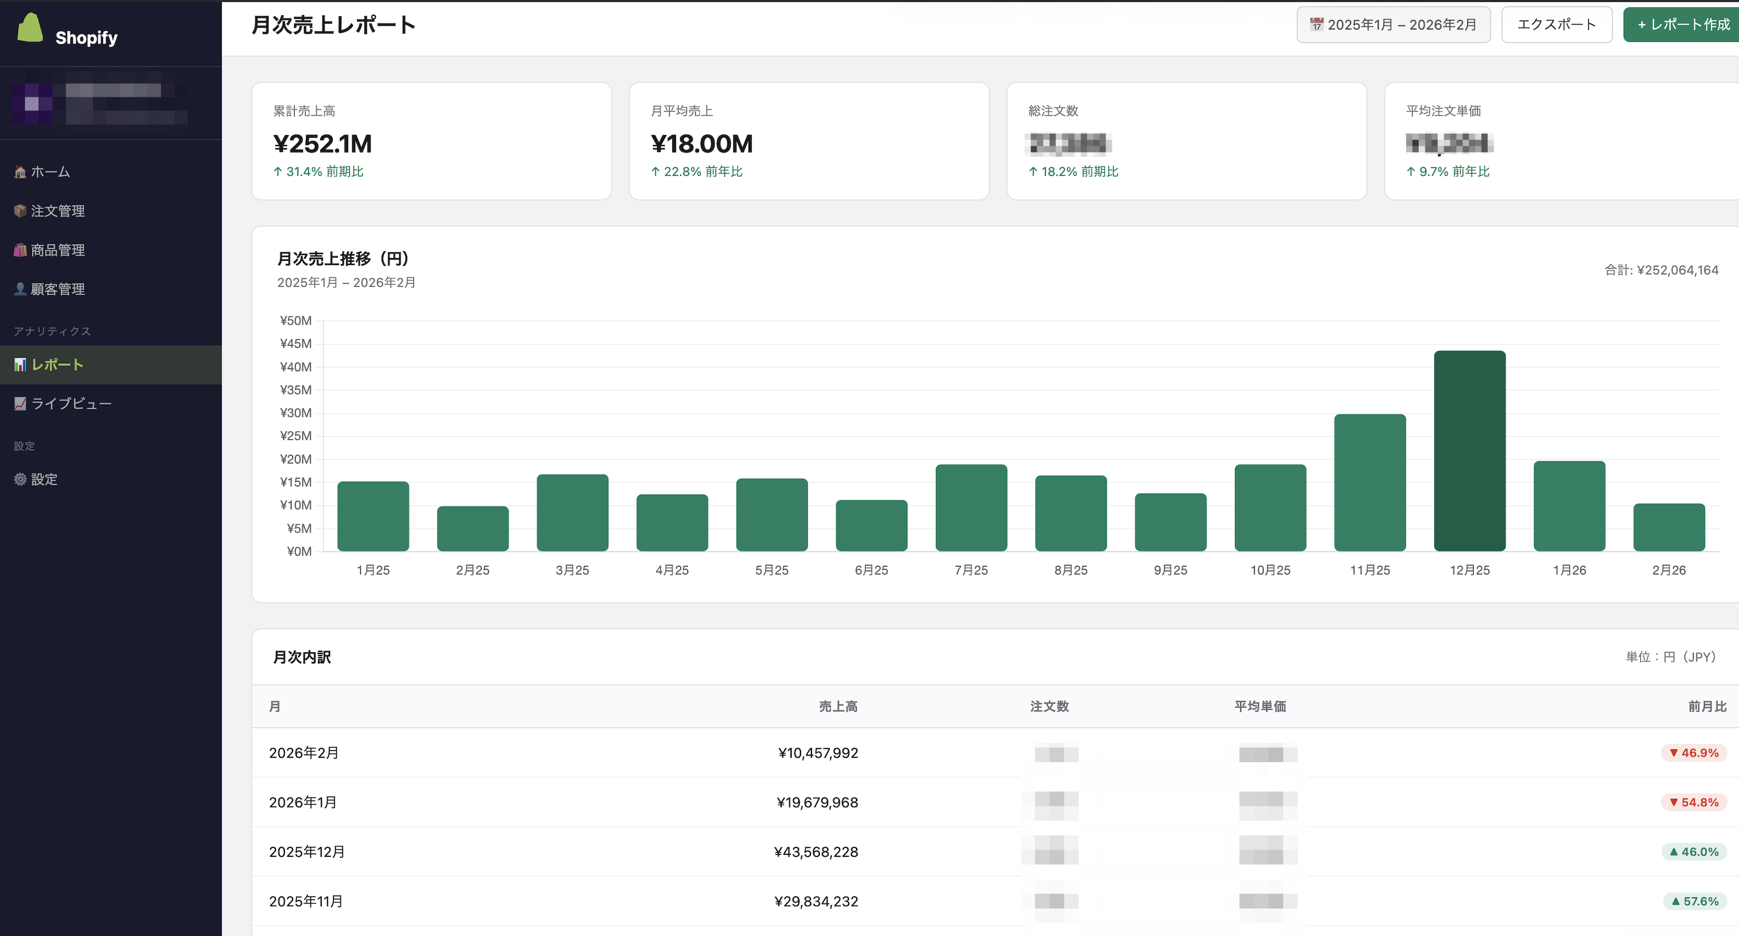Image resolution: width=1739 pixels, height=936 pixels.
Task: Click the tallest 12月25 sales bar
Action: (1469, 449)
